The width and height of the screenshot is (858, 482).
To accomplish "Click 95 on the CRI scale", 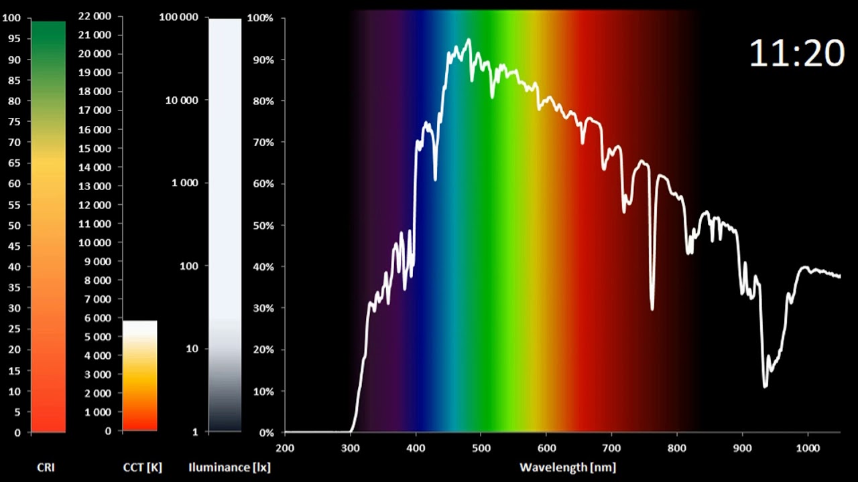I will [14, 39].
